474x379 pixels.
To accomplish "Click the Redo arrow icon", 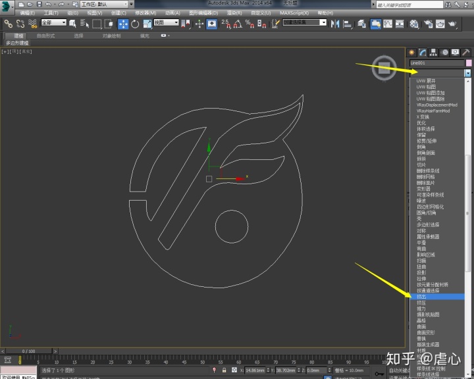I will [61, 4].
